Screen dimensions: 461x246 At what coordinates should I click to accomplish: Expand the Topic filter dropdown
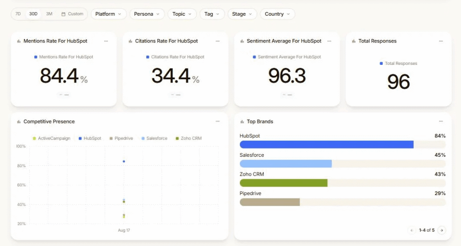[x=182, y=14]
